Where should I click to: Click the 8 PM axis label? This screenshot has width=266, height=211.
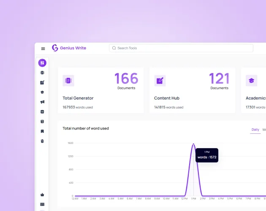pos(257,199)
